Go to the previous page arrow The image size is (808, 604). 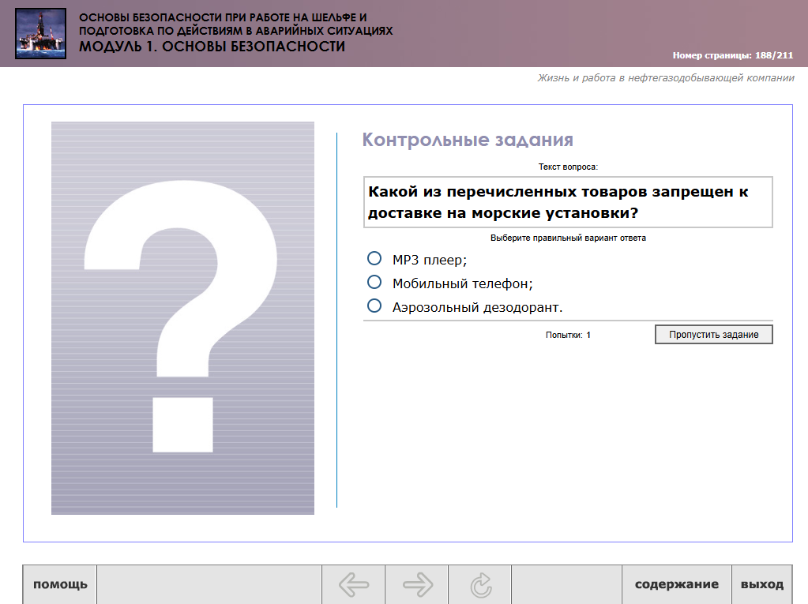coord(354,585)
